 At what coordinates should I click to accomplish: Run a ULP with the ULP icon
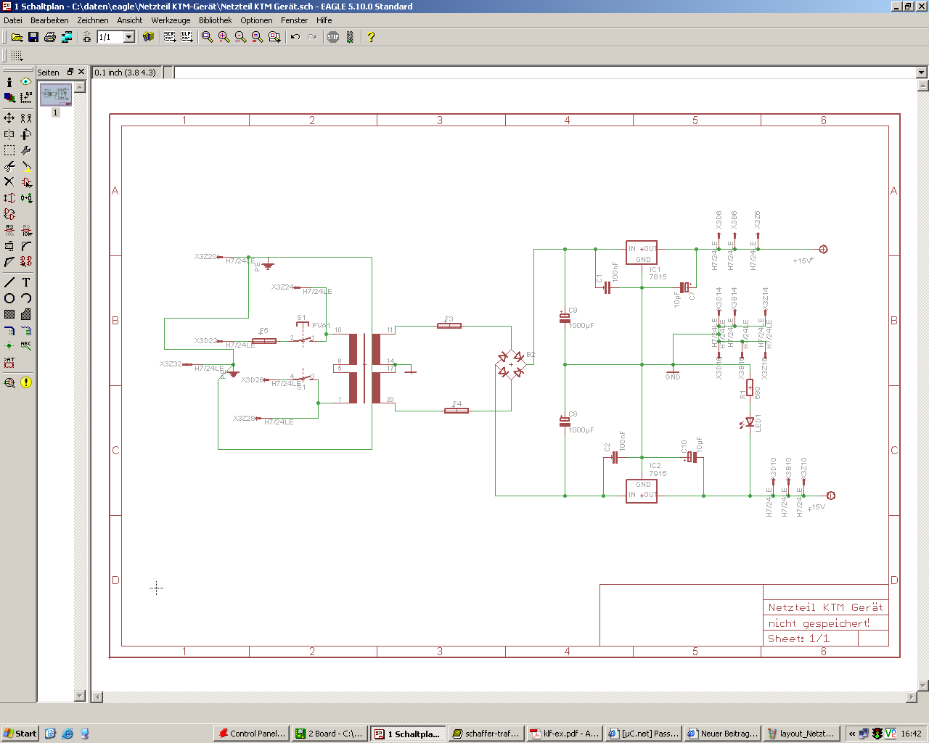187,37
